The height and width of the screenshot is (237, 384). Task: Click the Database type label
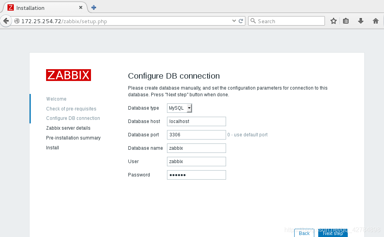click(x=143, y=108)
